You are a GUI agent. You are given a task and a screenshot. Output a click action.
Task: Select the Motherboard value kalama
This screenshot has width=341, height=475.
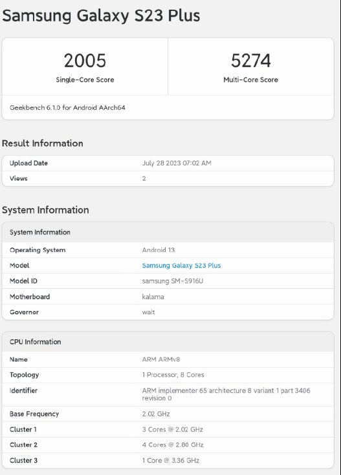pyautogui.click(x=153, y=297)
